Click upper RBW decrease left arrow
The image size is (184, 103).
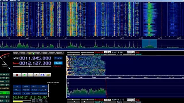coord(106,52)
